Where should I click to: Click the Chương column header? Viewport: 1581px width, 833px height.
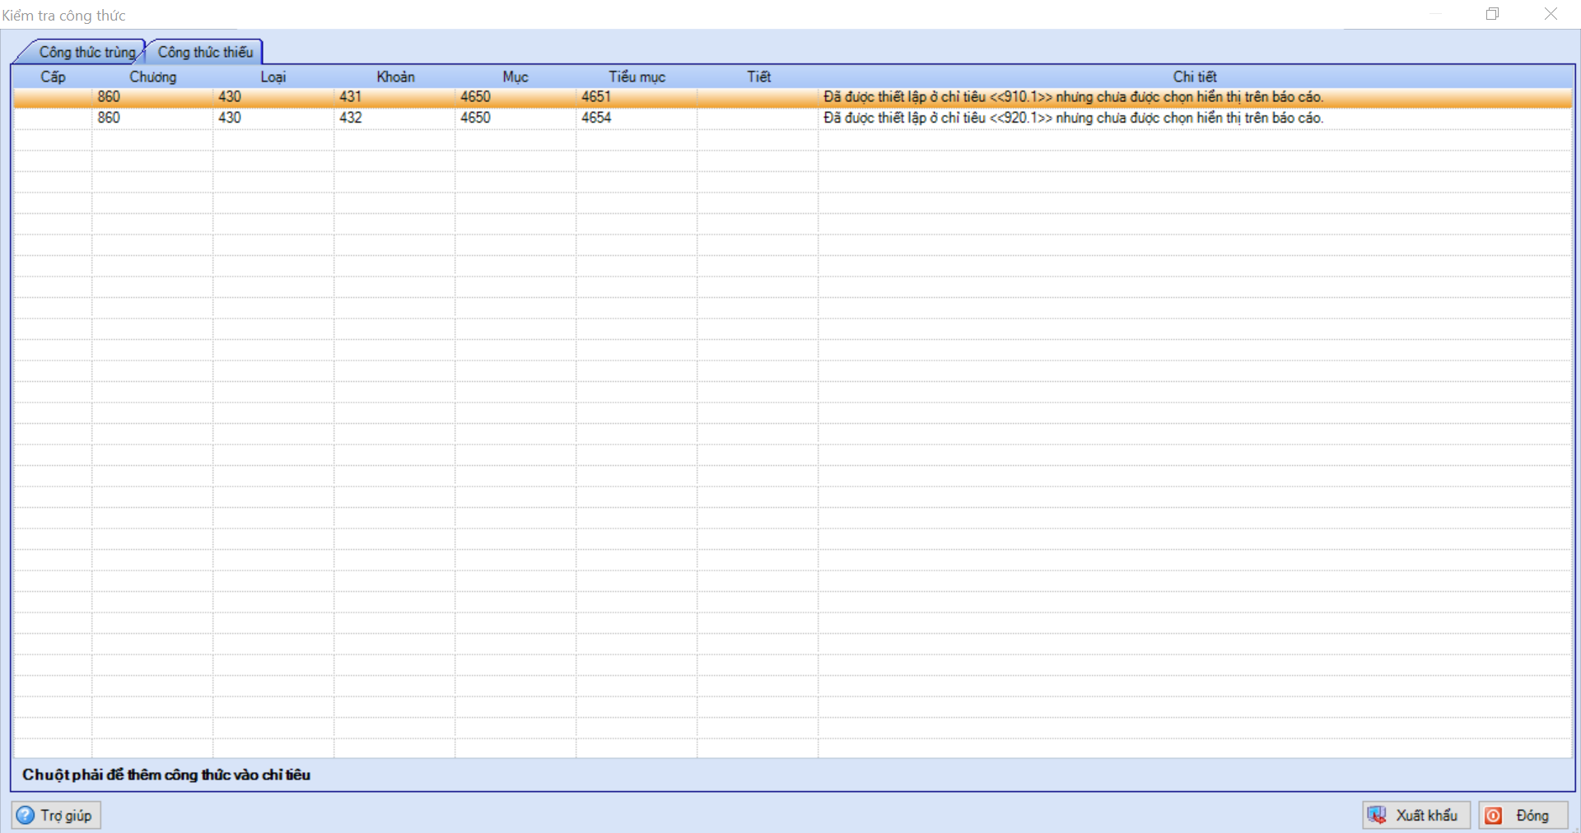(x=152, y=77)
